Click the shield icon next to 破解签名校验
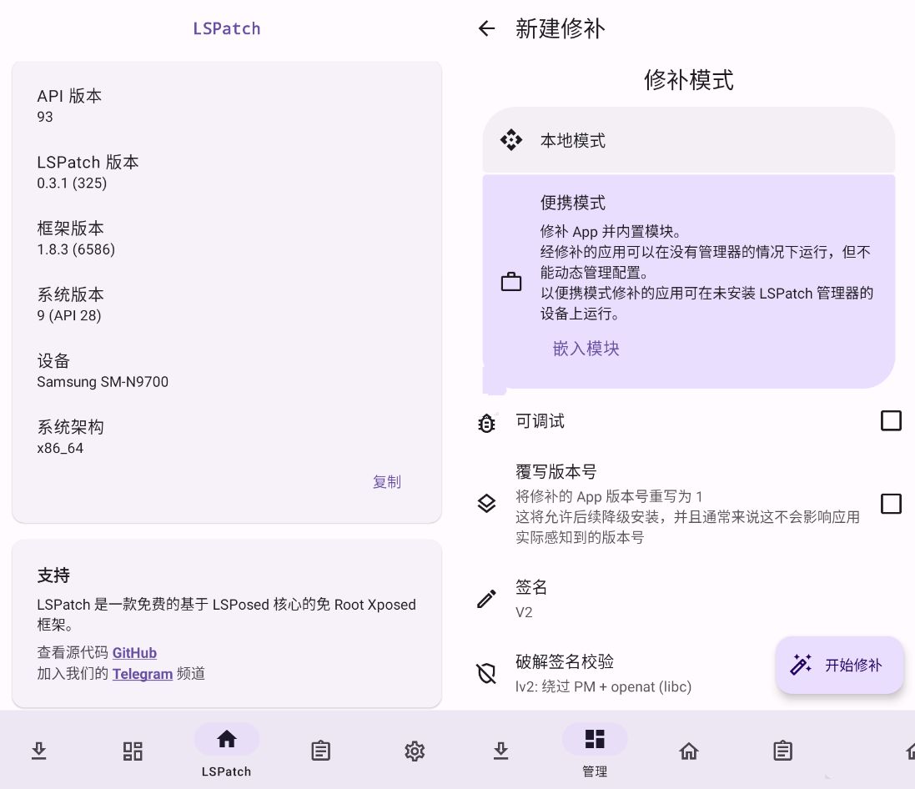 (486, 673)
